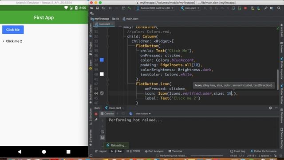Click the LF line separator selector

[241, 156]
